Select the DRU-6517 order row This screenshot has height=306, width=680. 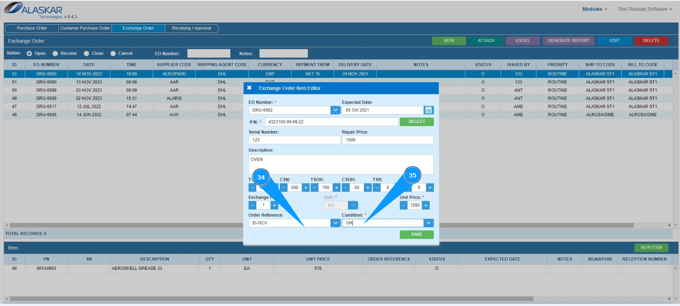tap(338, 106)
